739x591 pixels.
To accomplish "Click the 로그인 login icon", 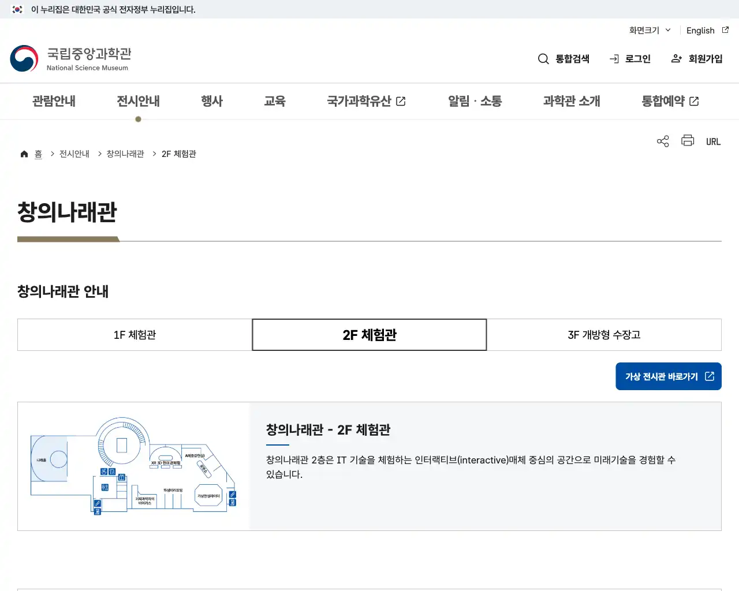I will (613, 58).
